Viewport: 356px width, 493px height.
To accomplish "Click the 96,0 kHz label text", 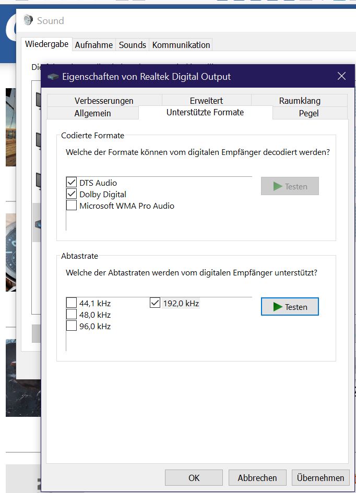I will [95, 326].
